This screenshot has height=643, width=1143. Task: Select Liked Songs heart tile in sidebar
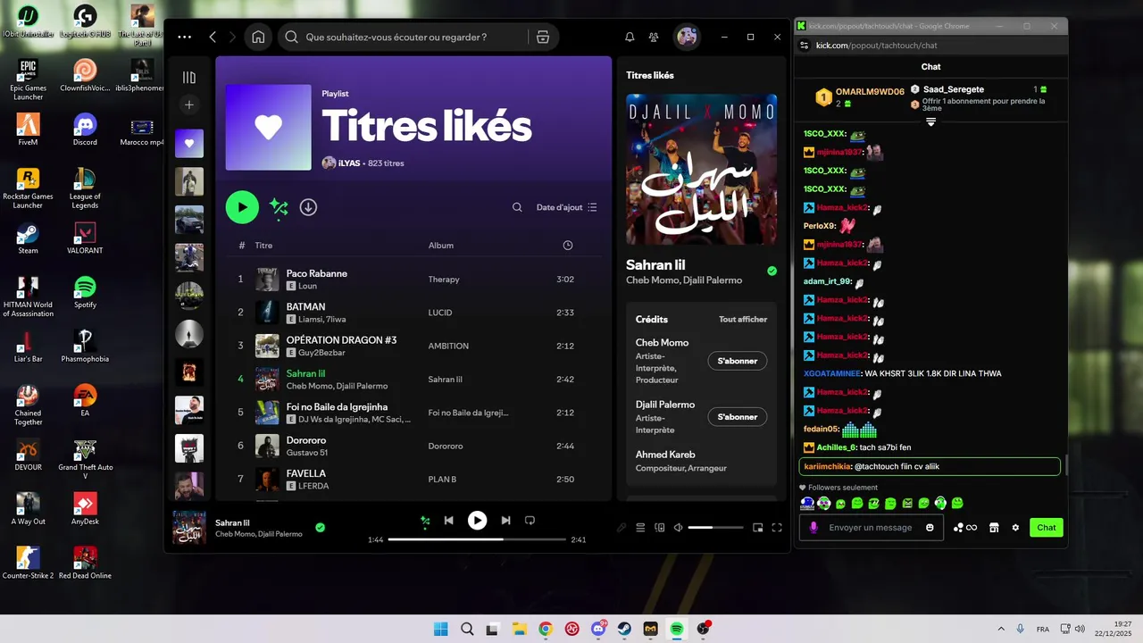click(x=188, y=143)
